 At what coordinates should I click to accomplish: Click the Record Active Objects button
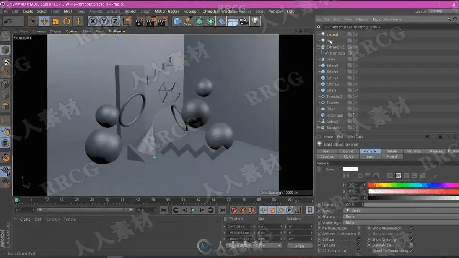point(234,210)
